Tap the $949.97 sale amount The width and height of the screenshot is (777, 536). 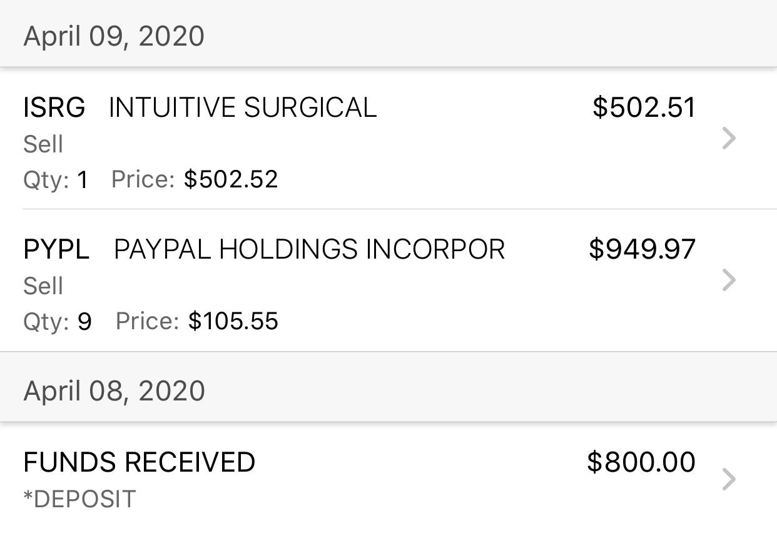pyautogui.click(x=642, y=249)
